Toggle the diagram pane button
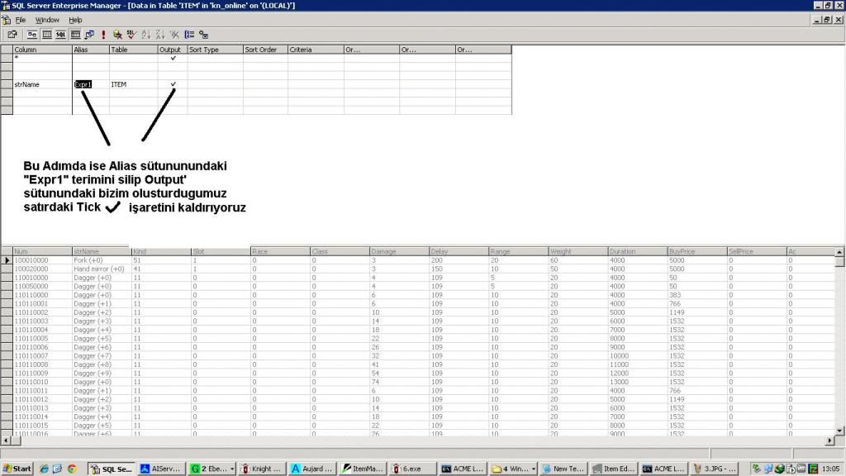 point(32,35)
